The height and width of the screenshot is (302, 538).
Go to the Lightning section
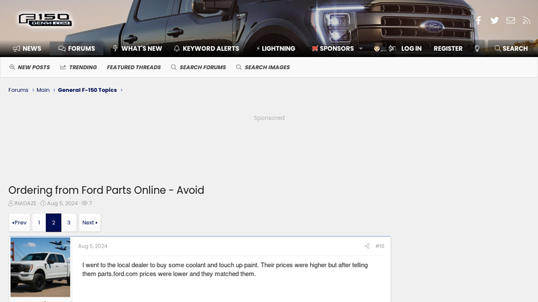[x=276, y=48]
